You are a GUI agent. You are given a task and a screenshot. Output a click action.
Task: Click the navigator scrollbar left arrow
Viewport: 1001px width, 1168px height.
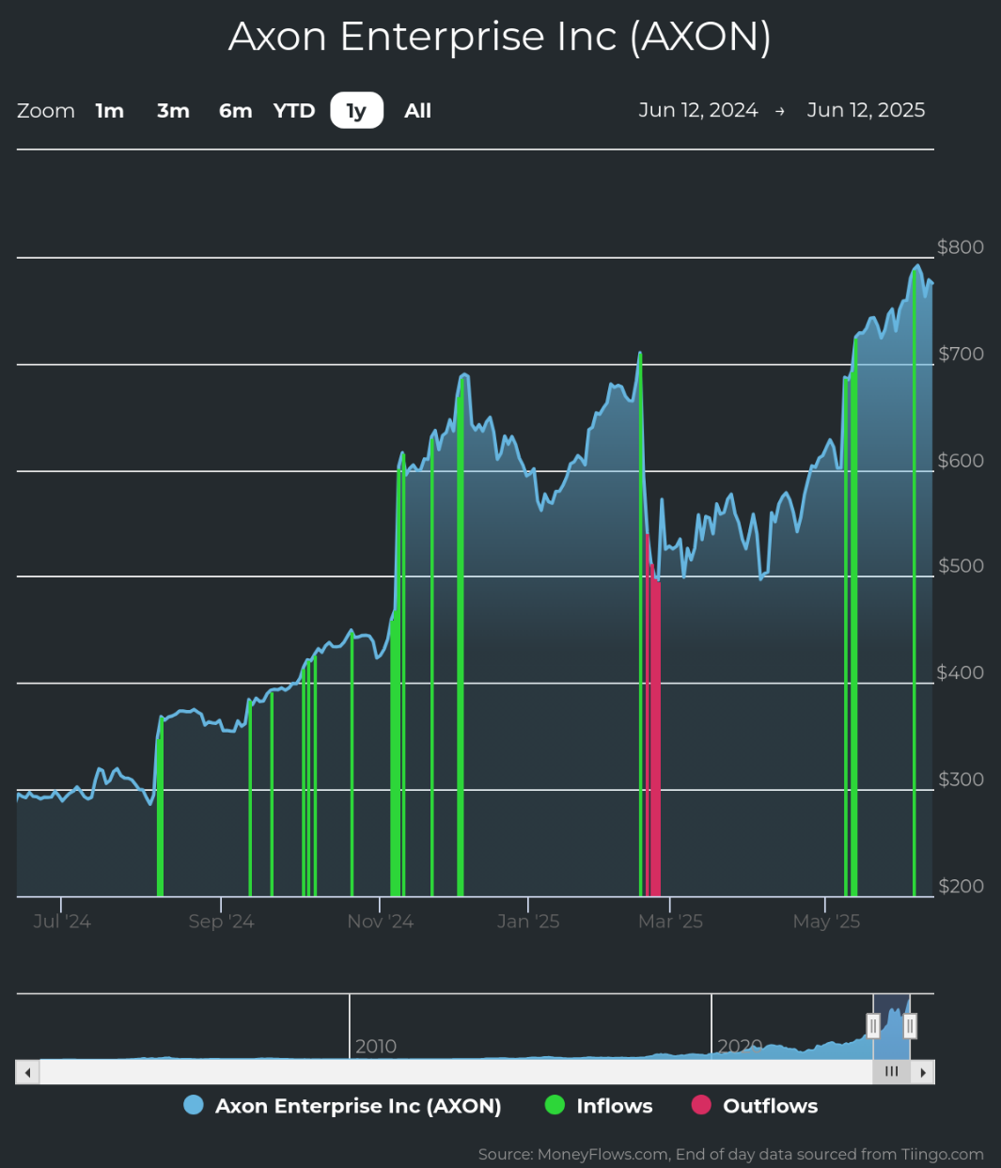27,1072
